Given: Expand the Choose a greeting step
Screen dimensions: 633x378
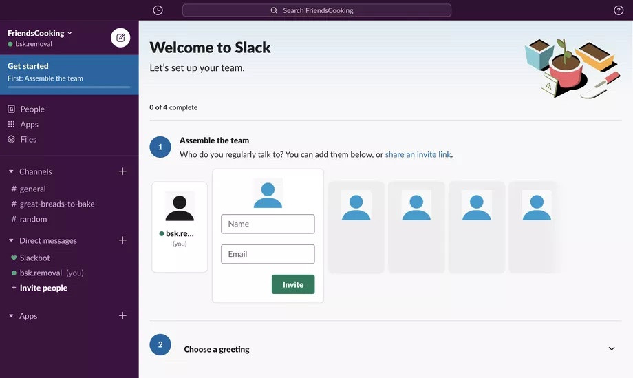Looking at the screenshot, I should (612, 348).
